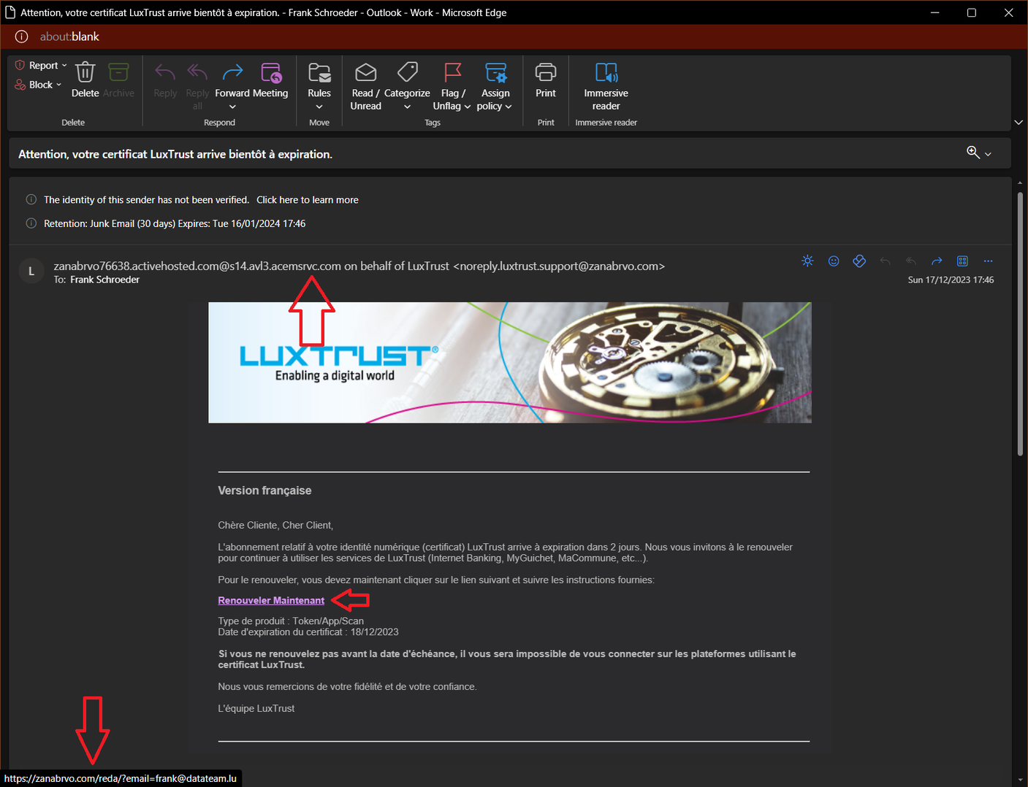Toggle light mode sun icon in message header
The image size is (1028, 787).
[807, 261]
